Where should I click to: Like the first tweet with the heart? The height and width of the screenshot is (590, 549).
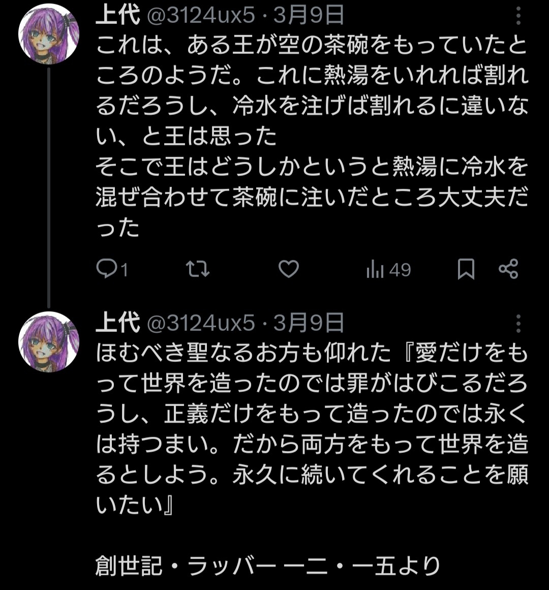tap(289, 269)
